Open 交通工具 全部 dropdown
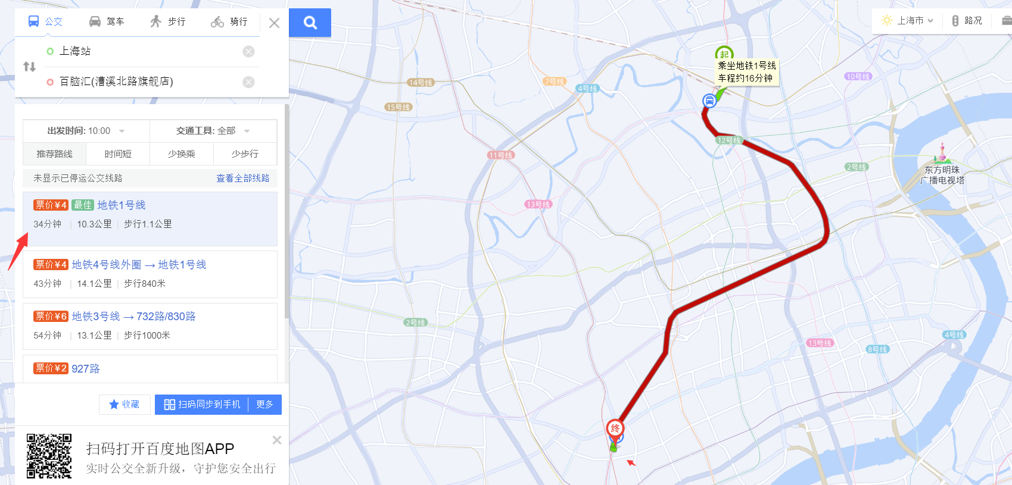 [x=213, y=131]
